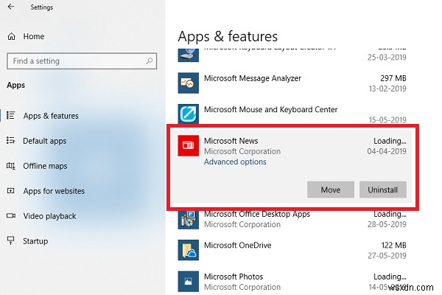This screenshot has width=442, height=295.
Task: Click the search magnifier icon
Action: (149, 60)
